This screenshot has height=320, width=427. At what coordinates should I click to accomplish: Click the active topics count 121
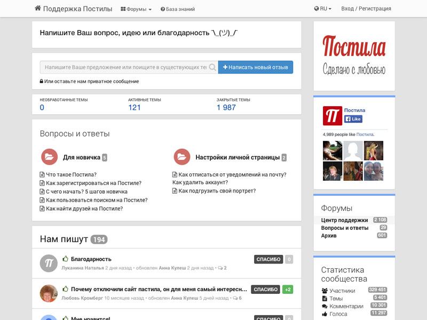click(x=135, y=108)
